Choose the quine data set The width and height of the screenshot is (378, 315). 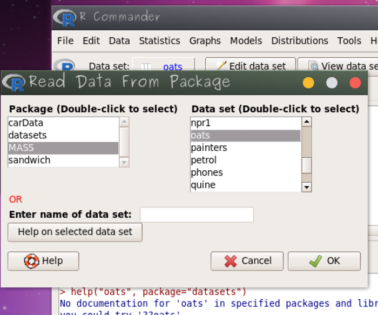click(203, 185)
